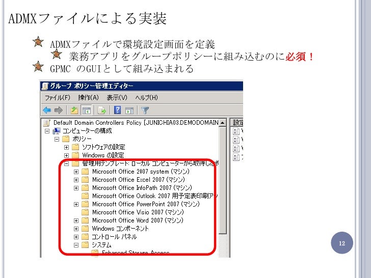Expand Microsoft Office Excel 2007 node
This screenshot has width=371, height=278.
(76, 180)
